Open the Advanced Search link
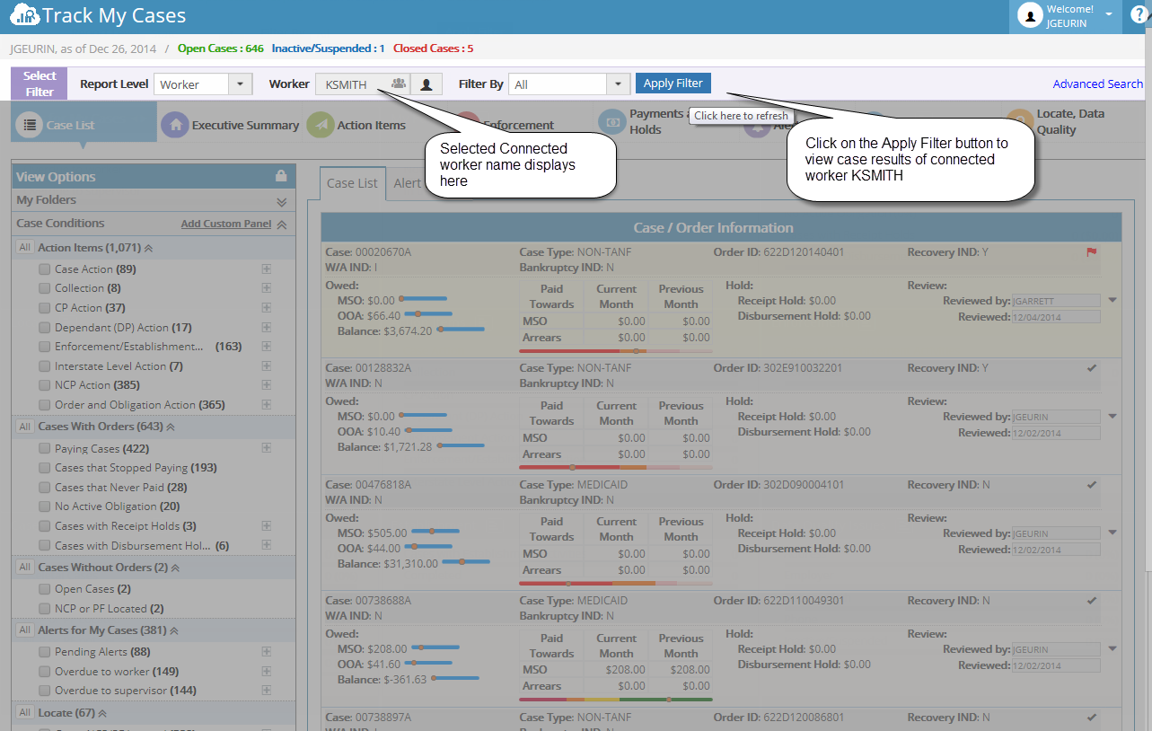The width and height of the screenshot is (1152, 731). click(1097, 84)
